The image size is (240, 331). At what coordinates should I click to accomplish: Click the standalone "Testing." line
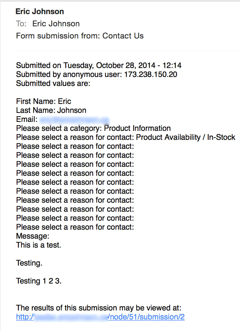(29, 263)
